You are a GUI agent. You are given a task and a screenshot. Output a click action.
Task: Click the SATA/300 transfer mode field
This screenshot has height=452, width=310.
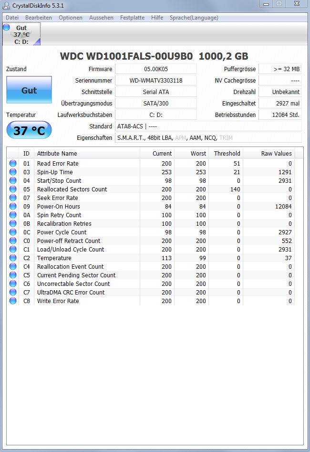(x=156, y=103)
